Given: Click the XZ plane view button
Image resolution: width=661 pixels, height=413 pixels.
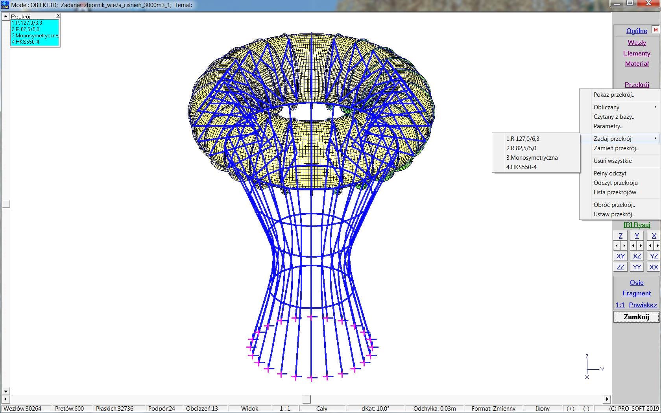Looking at the screenshot, I should [x=637, y=256].
